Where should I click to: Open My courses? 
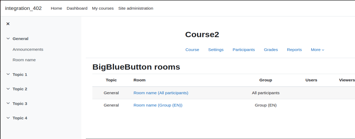103,8
